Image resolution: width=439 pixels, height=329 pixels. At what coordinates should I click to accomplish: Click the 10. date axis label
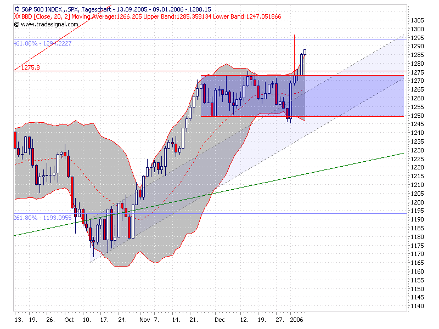click(87, 320)
